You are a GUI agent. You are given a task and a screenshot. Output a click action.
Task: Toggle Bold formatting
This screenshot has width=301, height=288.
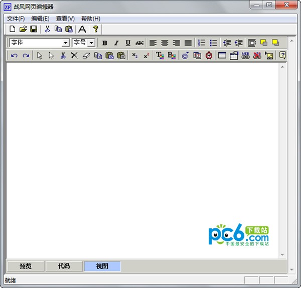click(105, 43)
